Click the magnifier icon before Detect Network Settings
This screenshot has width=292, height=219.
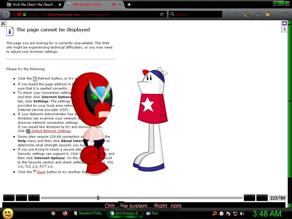tap(28, 131)
